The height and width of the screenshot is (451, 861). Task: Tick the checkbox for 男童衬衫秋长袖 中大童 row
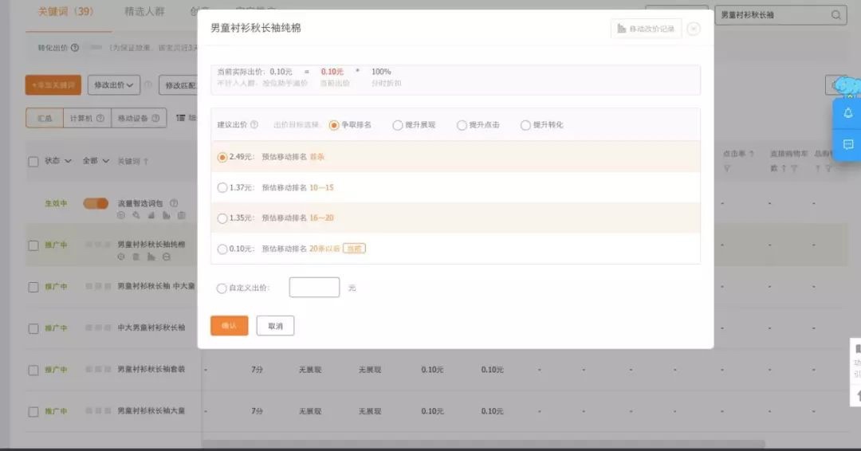coord(33,287)
